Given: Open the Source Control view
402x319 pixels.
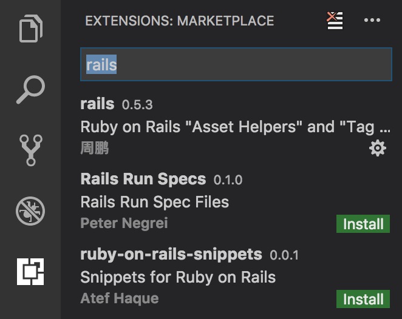Looking at the screenshot, I should click(x=30, y=150).
